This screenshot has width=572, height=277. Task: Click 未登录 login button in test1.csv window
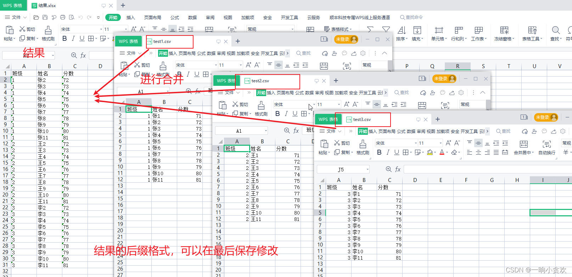[346, 39]
